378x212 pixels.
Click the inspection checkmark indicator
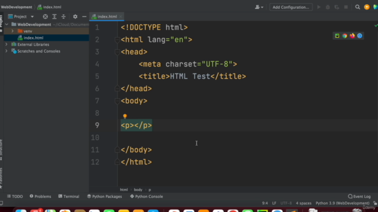coord(376,25)
